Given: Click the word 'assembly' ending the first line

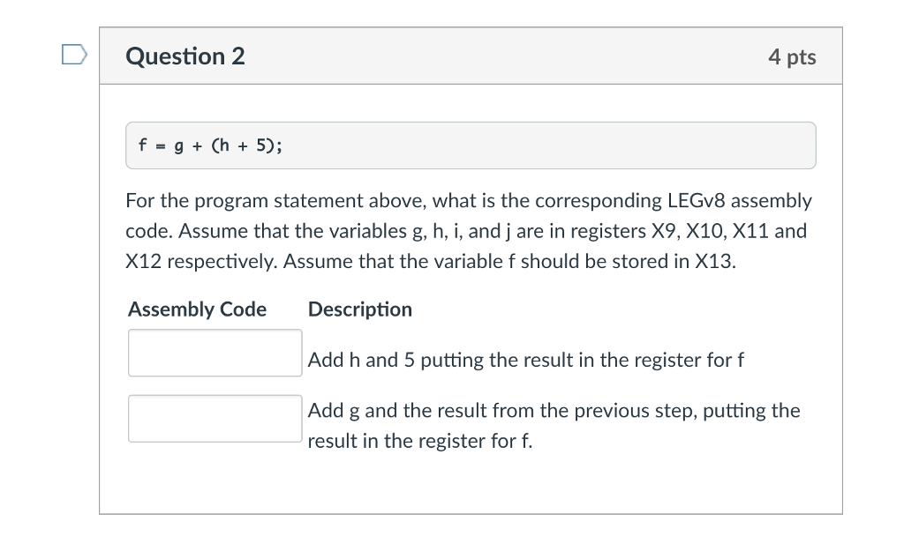Looking at the screenshot, I should coord(771,200).
